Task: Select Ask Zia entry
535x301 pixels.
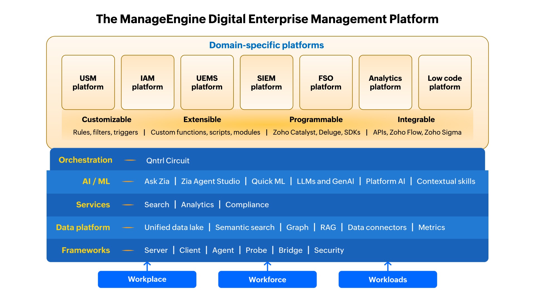Action: [x=157, y=181]
